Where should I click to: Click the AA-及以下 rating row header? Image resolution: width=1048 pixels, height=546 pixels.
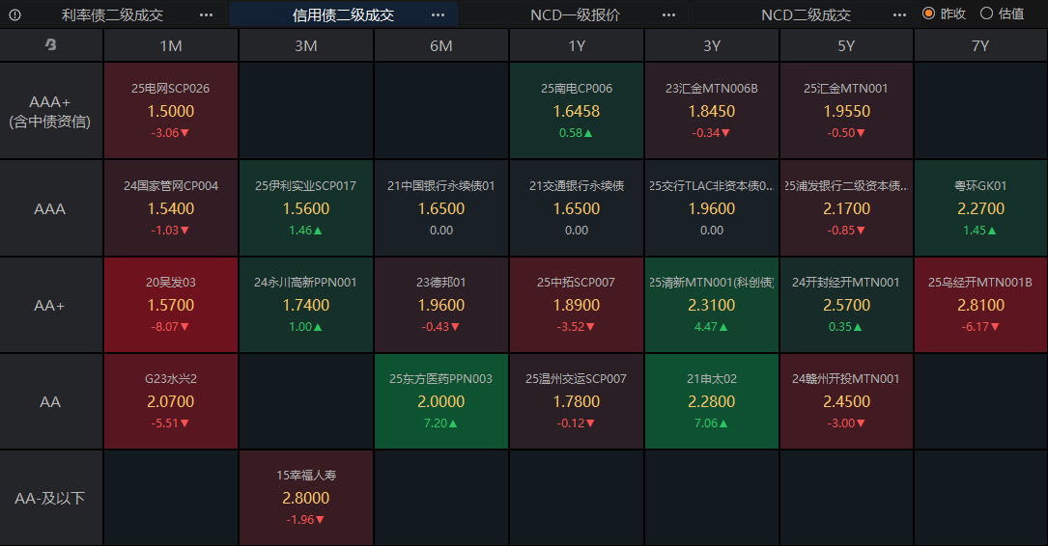pyautogui.click(x=50, y=498)
